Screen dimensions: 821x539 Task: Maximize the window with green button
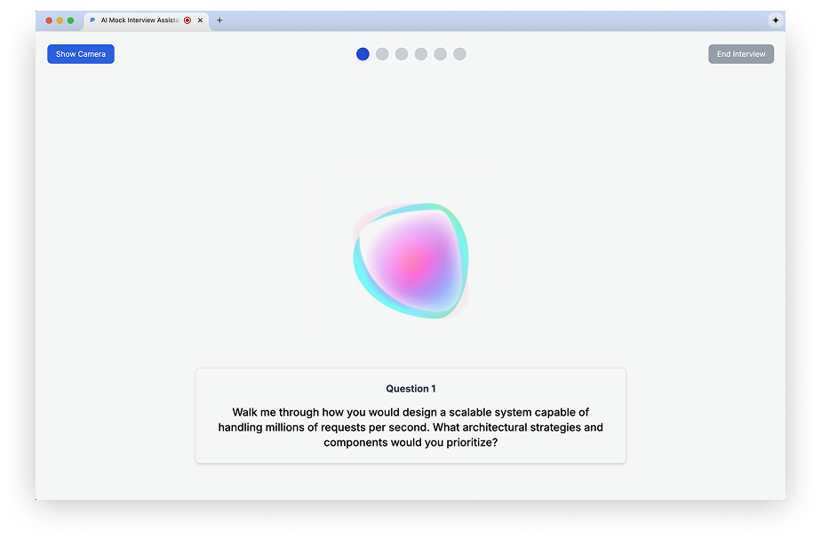pos(70,20)
